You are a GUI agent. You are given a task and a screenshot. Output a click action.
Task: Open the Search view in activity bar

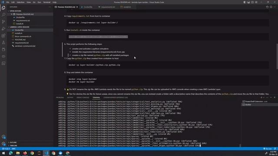point(3,15)
